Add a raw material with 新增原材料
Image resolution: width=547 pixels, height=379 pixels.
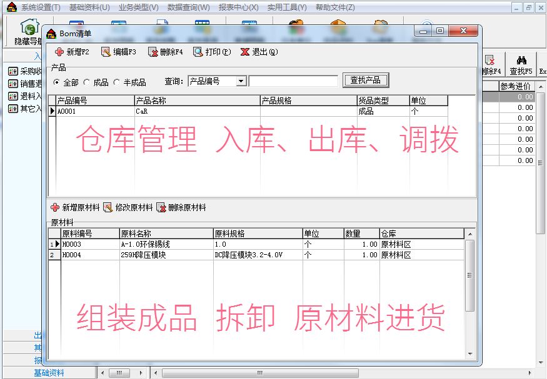click(x=55, y=207)
